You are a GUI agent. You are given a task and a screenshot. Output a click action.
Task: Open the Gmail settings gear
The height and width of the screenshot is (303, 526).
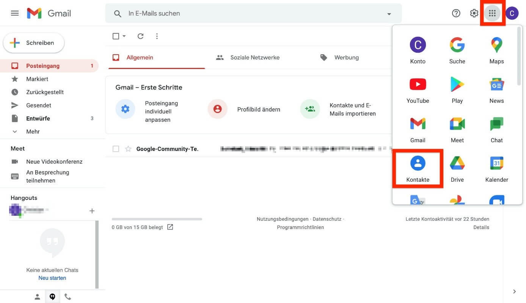474,13
